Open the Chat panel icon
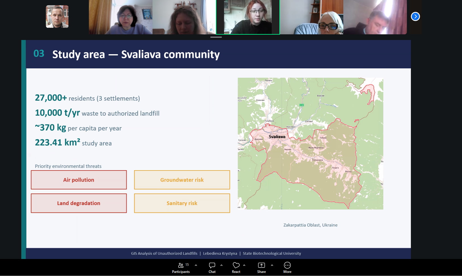The width and height of the screenshot is (462, 276). (212, 265)
